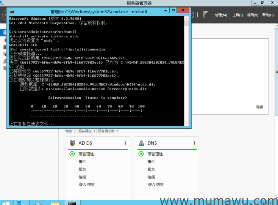
Task: Open the 管理(M) menu
Action: point(221,15)
